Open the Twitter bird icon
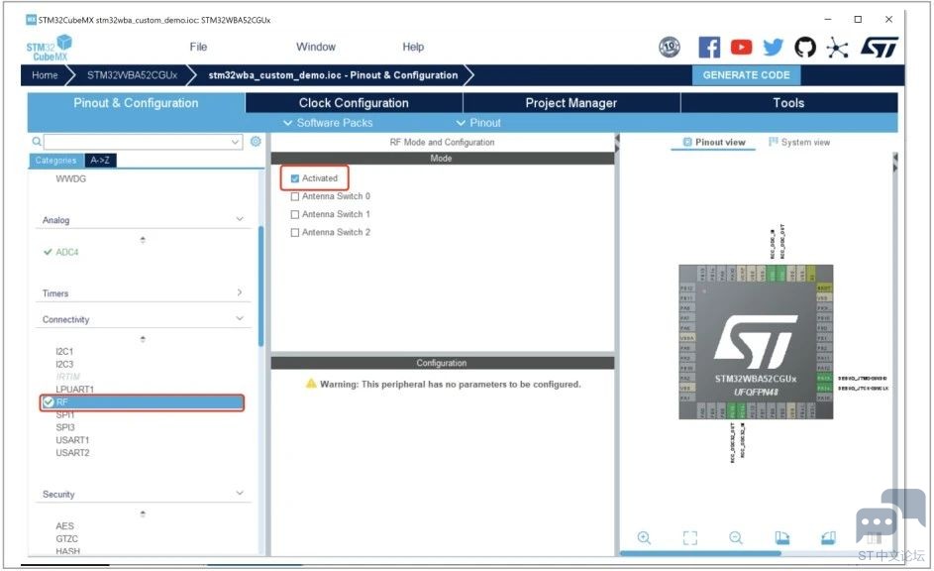The height and width of the screenshot is (571, 934). pos(774,47)
